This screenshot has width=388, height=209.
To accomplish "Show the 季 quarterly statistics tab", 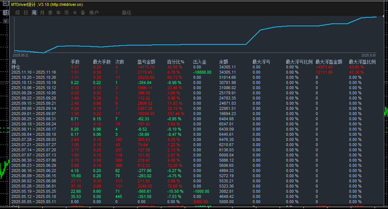I will [x=50, y=13].
